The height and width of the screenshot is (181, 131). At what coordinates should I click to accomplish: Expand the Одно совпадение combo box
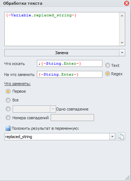(53, 109)
